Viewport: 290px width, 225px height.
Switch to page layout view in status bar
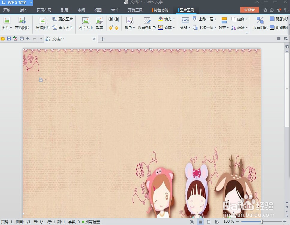point(200,222)
